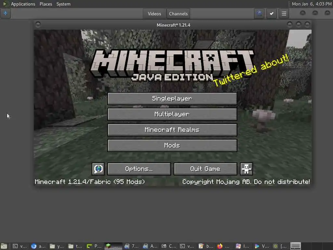Image resolution: width=333 pixels, height=250 pixels.
Task: Click Quit Game button
Action: (x=206, y=169)
